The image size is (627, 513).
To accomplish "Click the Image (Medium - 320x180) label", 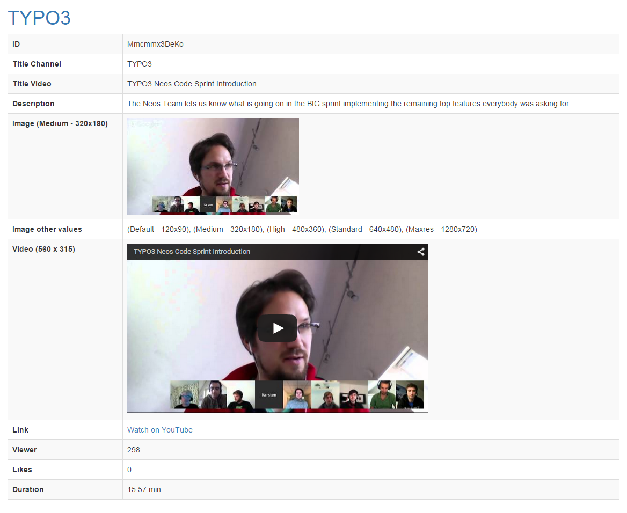I will [60, 123].
